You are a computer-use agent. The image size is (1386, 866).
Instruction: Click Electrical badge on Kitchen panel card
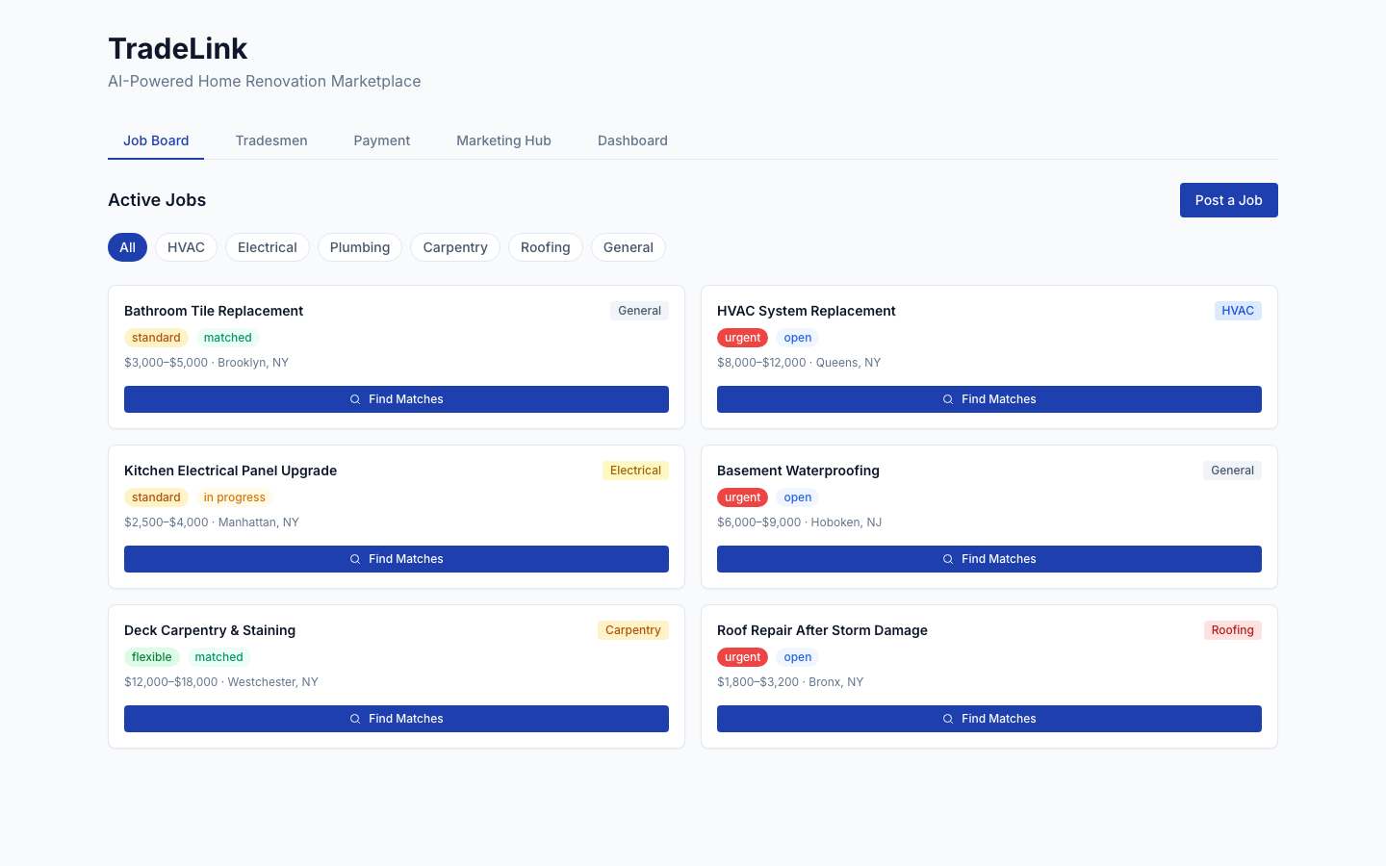(x=636, y=471)
